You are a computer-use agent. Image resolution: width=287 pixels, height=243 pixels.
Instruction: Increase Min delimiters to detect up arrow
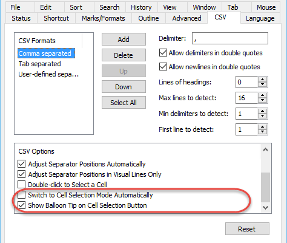click(x=262, y=111)
